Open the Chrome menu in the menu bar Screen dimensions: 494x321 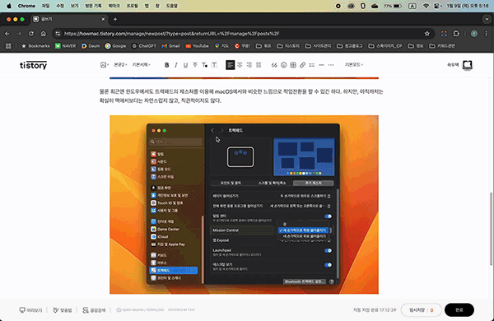pyautogui.click(x=26, y=6)
